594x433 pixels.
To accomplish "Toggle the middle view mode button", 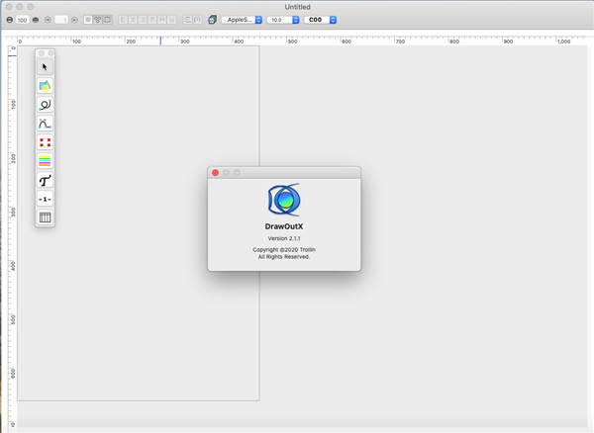I will point(97,20).
